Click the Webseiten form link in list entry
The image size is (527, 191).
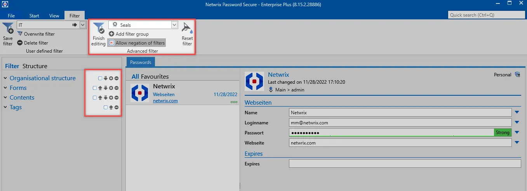click(x=164, y=95)
